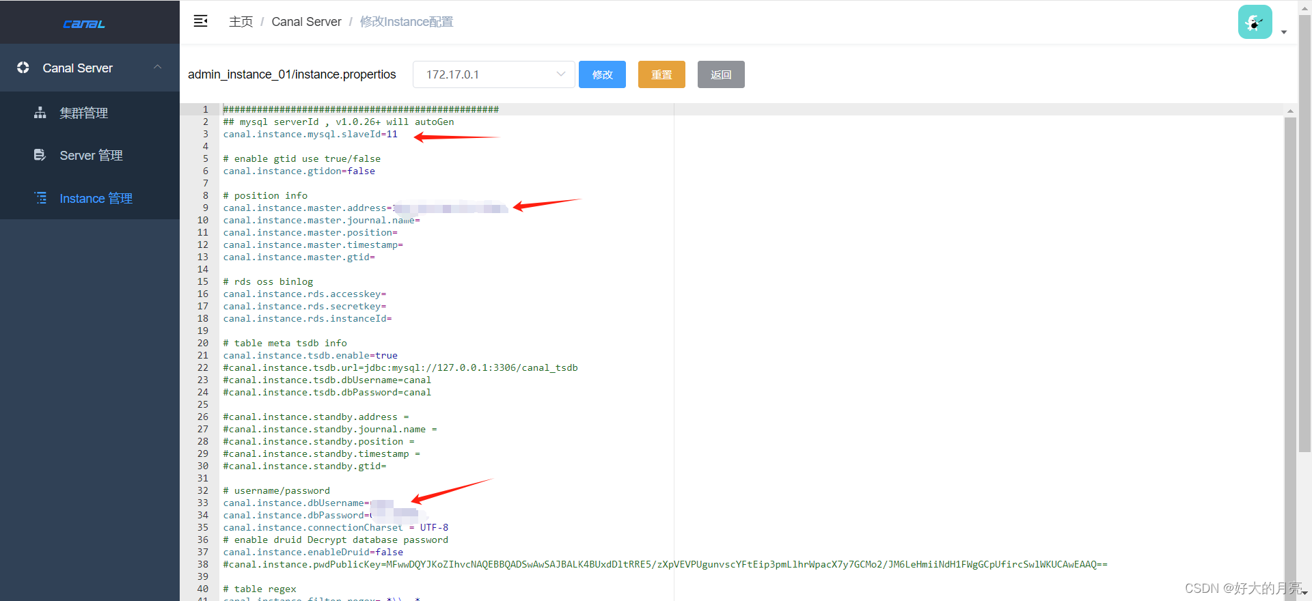The image size is (1312, 601).
Task: Click line #canal.instance.tsdb.dbUsername=canal
Action: 327,380
